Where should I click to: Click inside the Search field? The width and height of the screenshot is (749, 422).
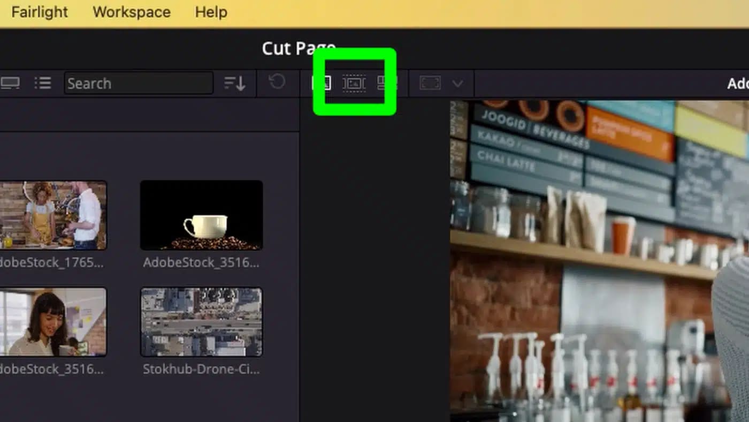click(139, 83)
